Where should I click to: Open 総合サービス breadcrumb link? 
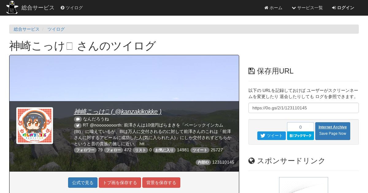(x=27, y=29)
